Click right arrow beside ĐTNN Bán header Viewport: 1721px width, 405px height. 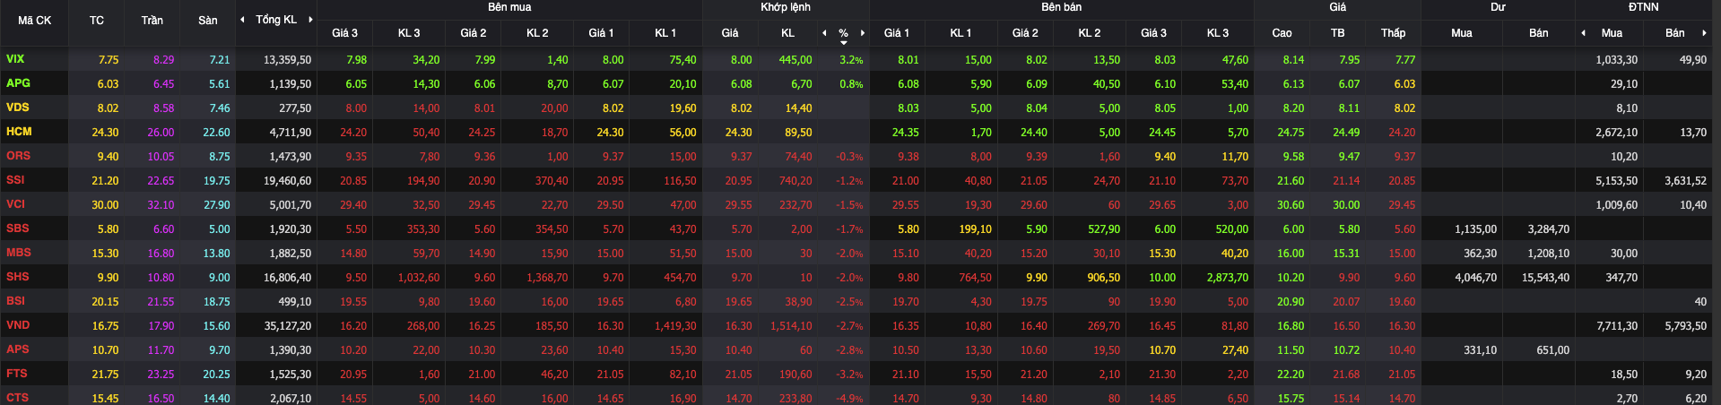coord(1704,33)
